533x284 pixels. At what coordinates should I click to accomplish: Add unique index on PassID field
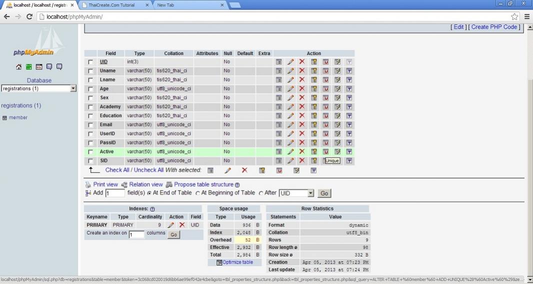pos(325,142)
